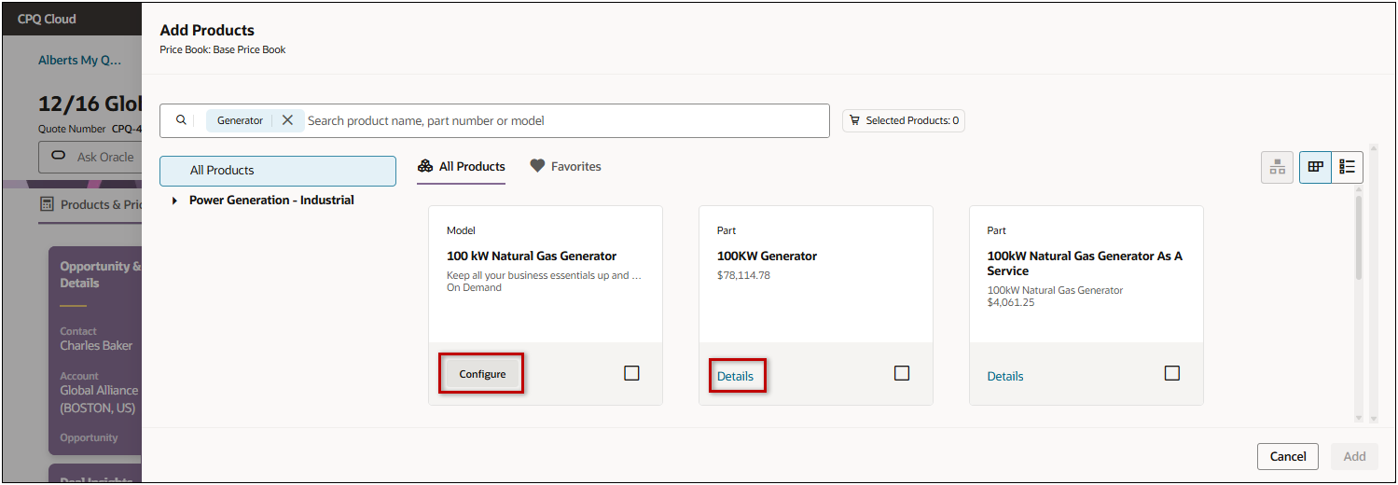This screenshot has width=1398, height=485.
Task: Open the Selected Products cart
Action: (904, 120)
